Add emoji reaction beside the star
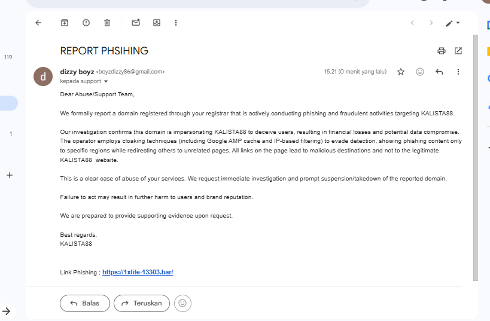The height and width of the screenshot is (321, 490). click(x=420, y=72)
